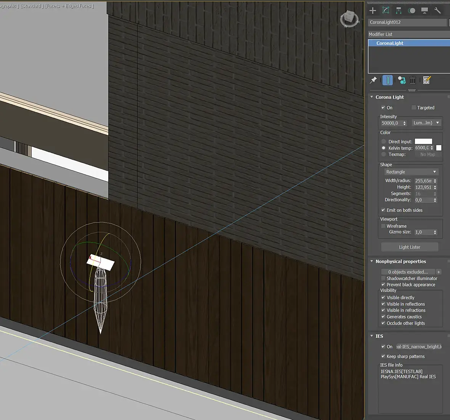Open the Standard viewport label menu

(31, 6)
